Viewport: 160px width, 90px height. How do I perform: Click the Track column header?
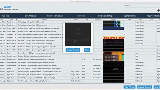129,19
